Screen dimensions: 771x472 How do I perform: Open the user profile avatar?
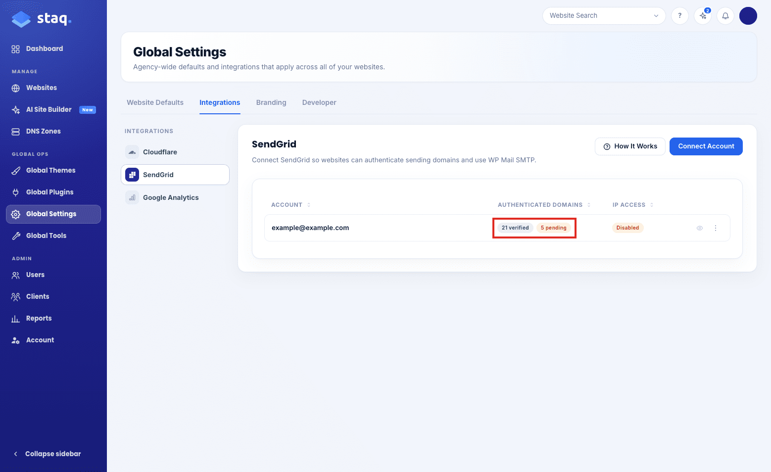[x=748, y=16]
